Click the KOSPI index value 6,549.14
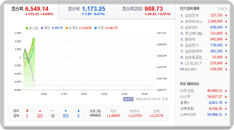 click(x=37, y=9)
